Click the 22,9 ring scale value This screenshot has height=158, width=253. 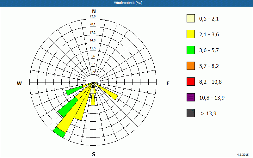[93, 16]
